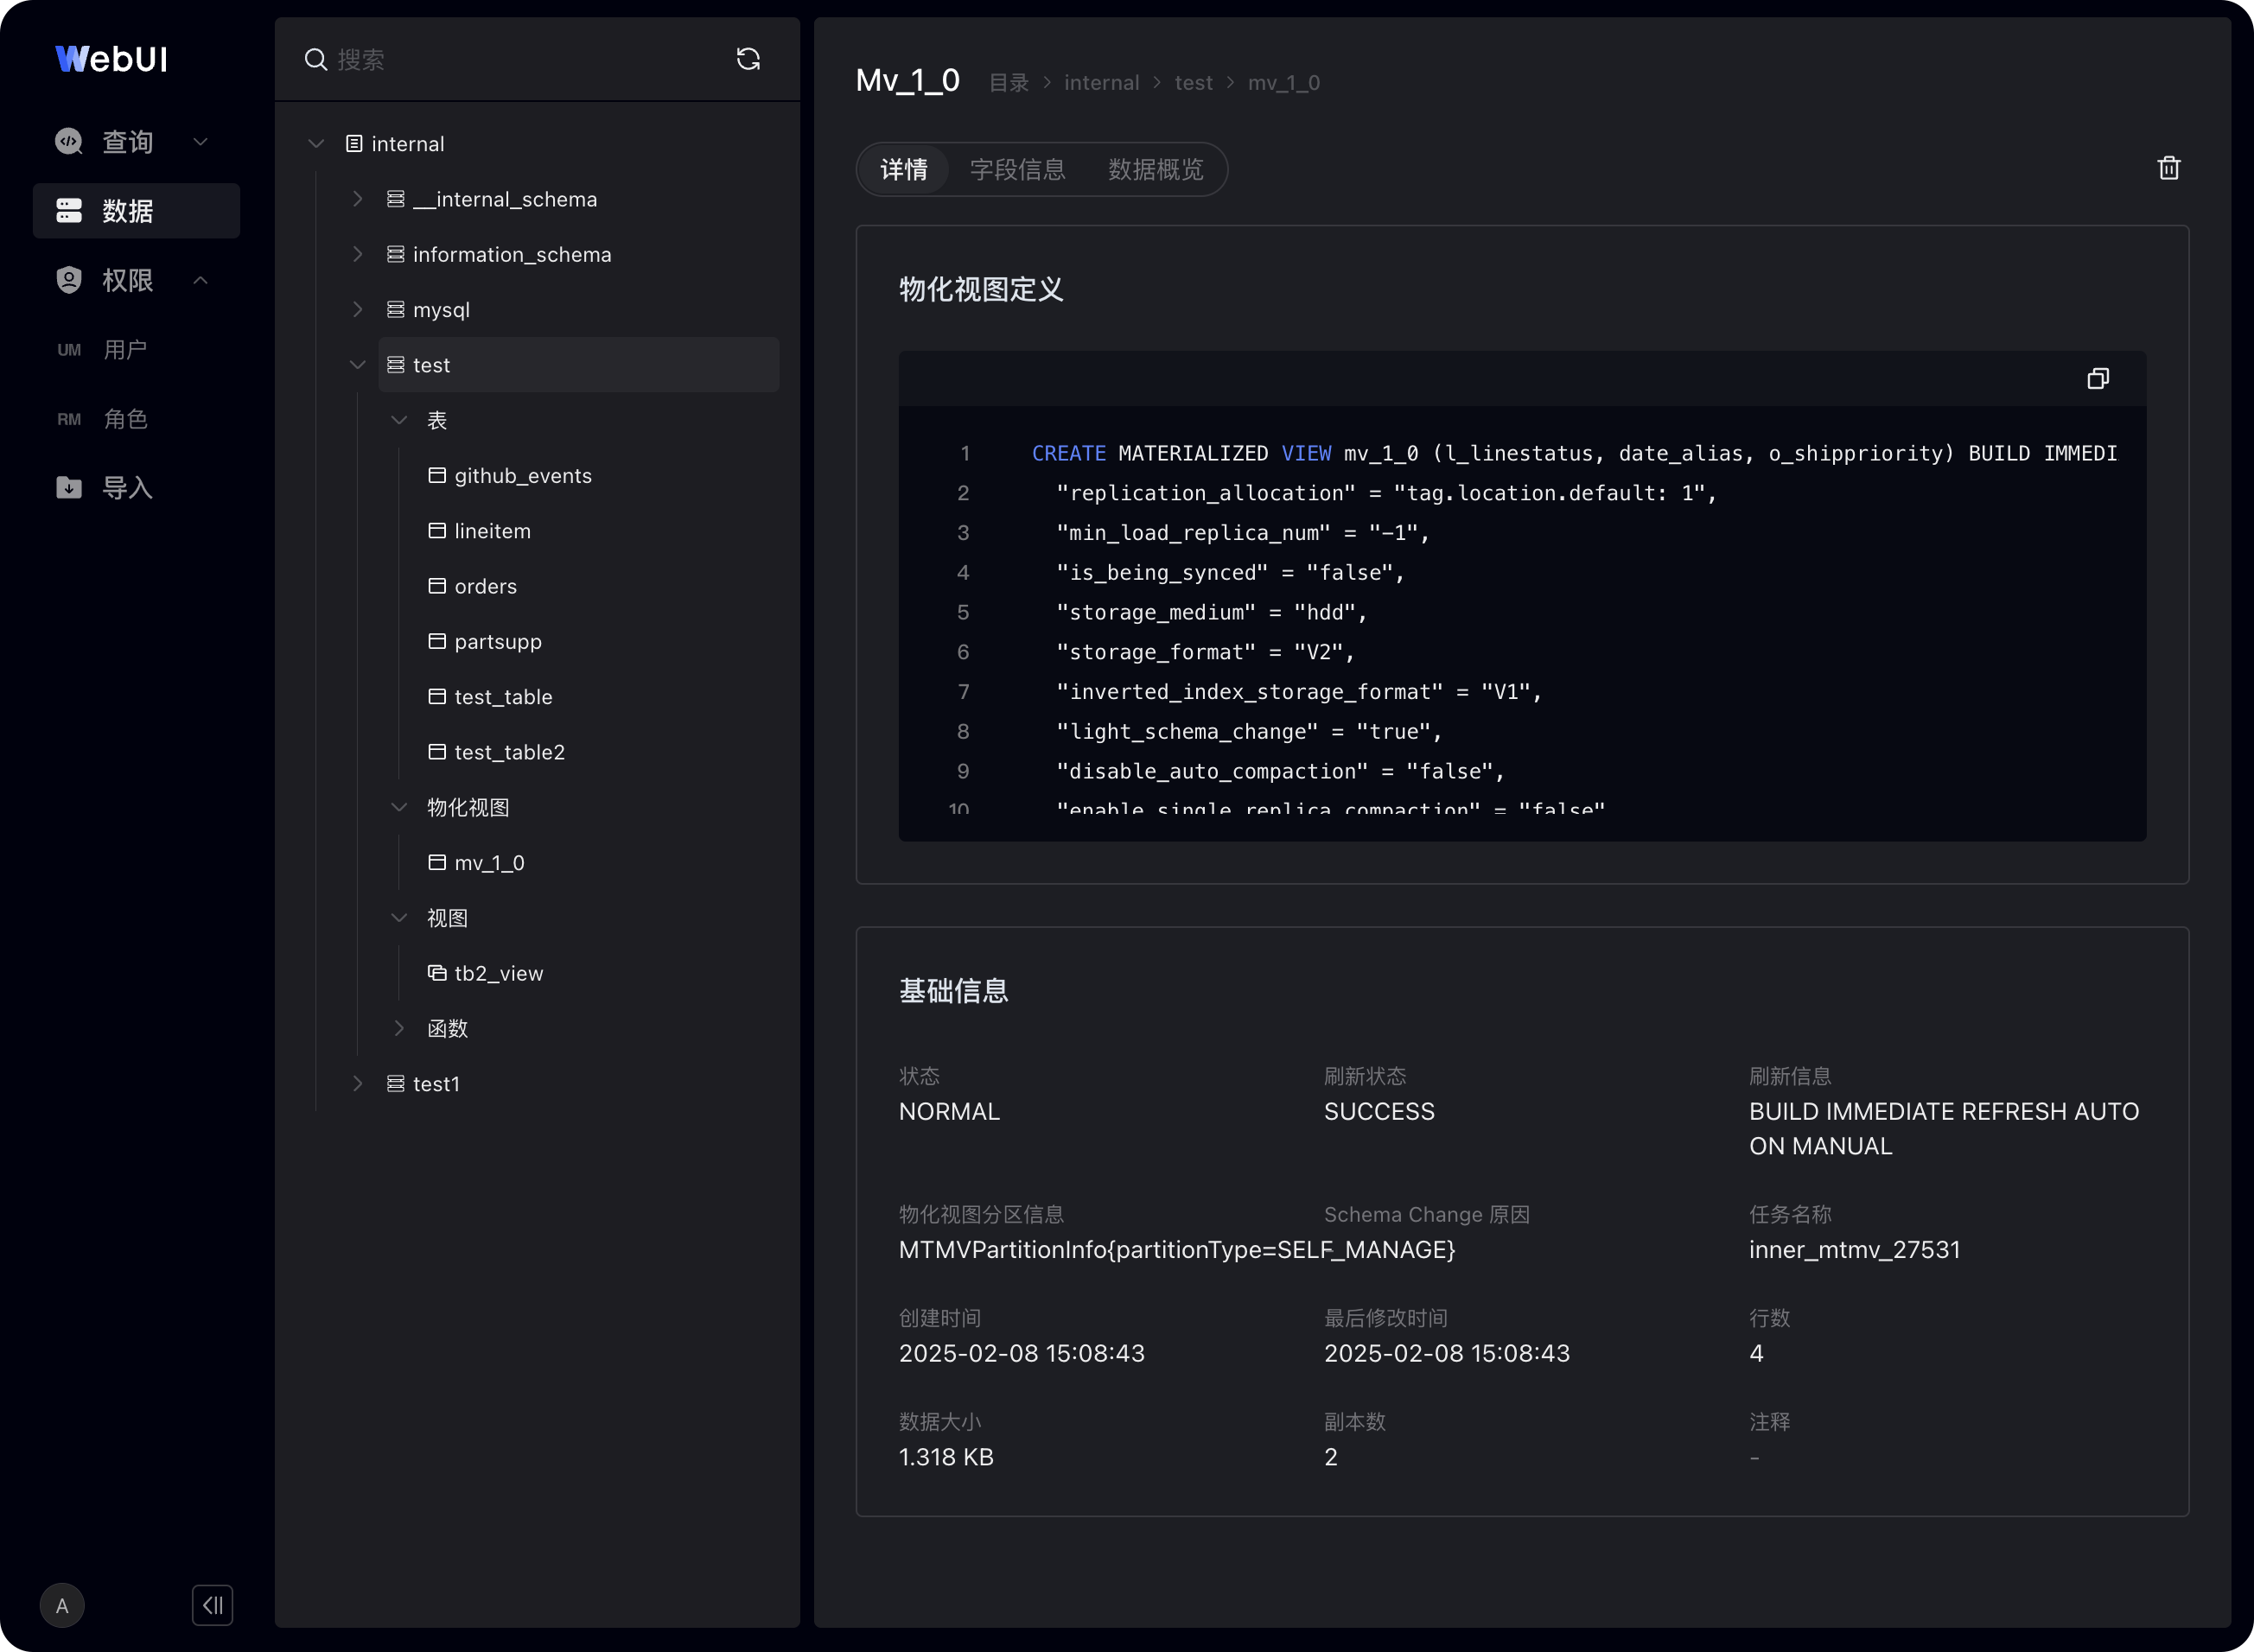Expand the 函数 group
This screenshot has width=2254, height=1652.
click(399, 1028)
